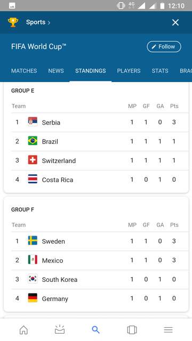The width and height of the screenshot is (192, 341).
Task: Tap the Serbia flag icon
Action: 33,122
